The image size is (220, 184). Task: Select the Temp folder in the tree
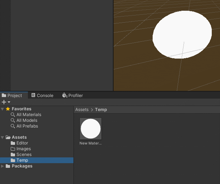pyautogui.click(x=22, y=160)
